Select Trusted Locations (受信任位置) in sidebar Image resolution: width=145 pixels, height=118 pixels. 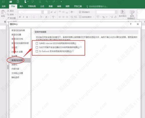coord(16,35)
